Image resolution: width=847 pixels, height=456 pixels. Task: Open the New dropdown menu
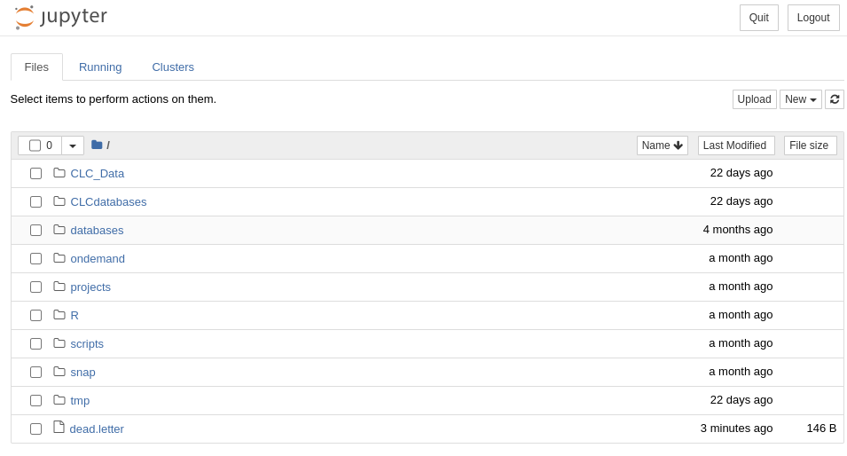point(800,99)
